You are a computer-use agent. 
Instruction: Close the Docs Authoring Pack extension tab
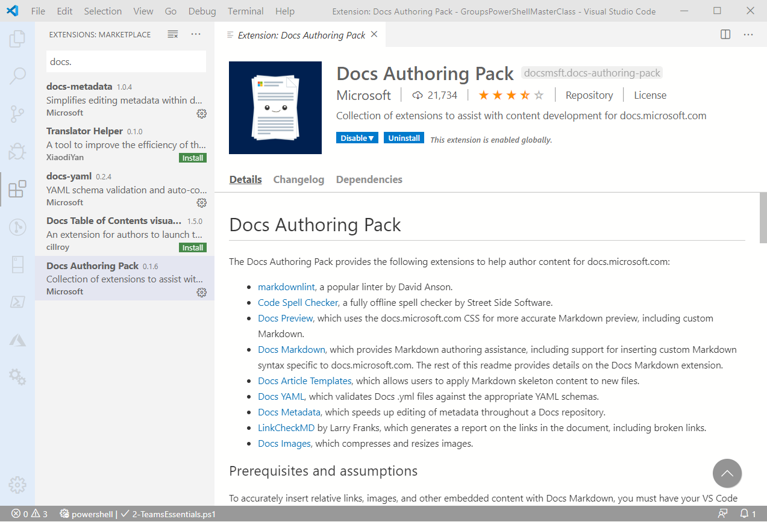[374, 34]
